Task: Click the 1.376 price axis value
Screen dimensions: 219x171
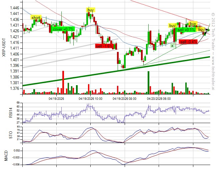Action: point(14,88)
